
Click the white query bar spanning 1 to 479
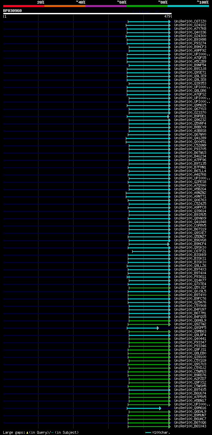click(87, 14)
